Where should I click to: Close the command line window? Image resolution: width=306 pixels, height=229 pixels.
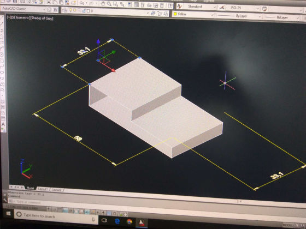(5, 195)
